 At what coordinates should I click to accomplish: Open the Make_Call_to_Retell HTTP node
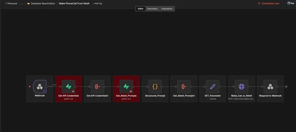(x=241, y=87)
